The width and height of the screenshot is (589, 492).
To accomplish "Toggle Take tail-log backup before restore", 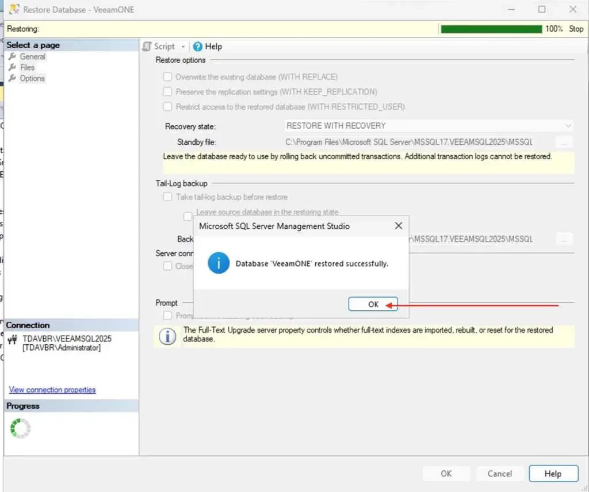I will coord(167,197).
